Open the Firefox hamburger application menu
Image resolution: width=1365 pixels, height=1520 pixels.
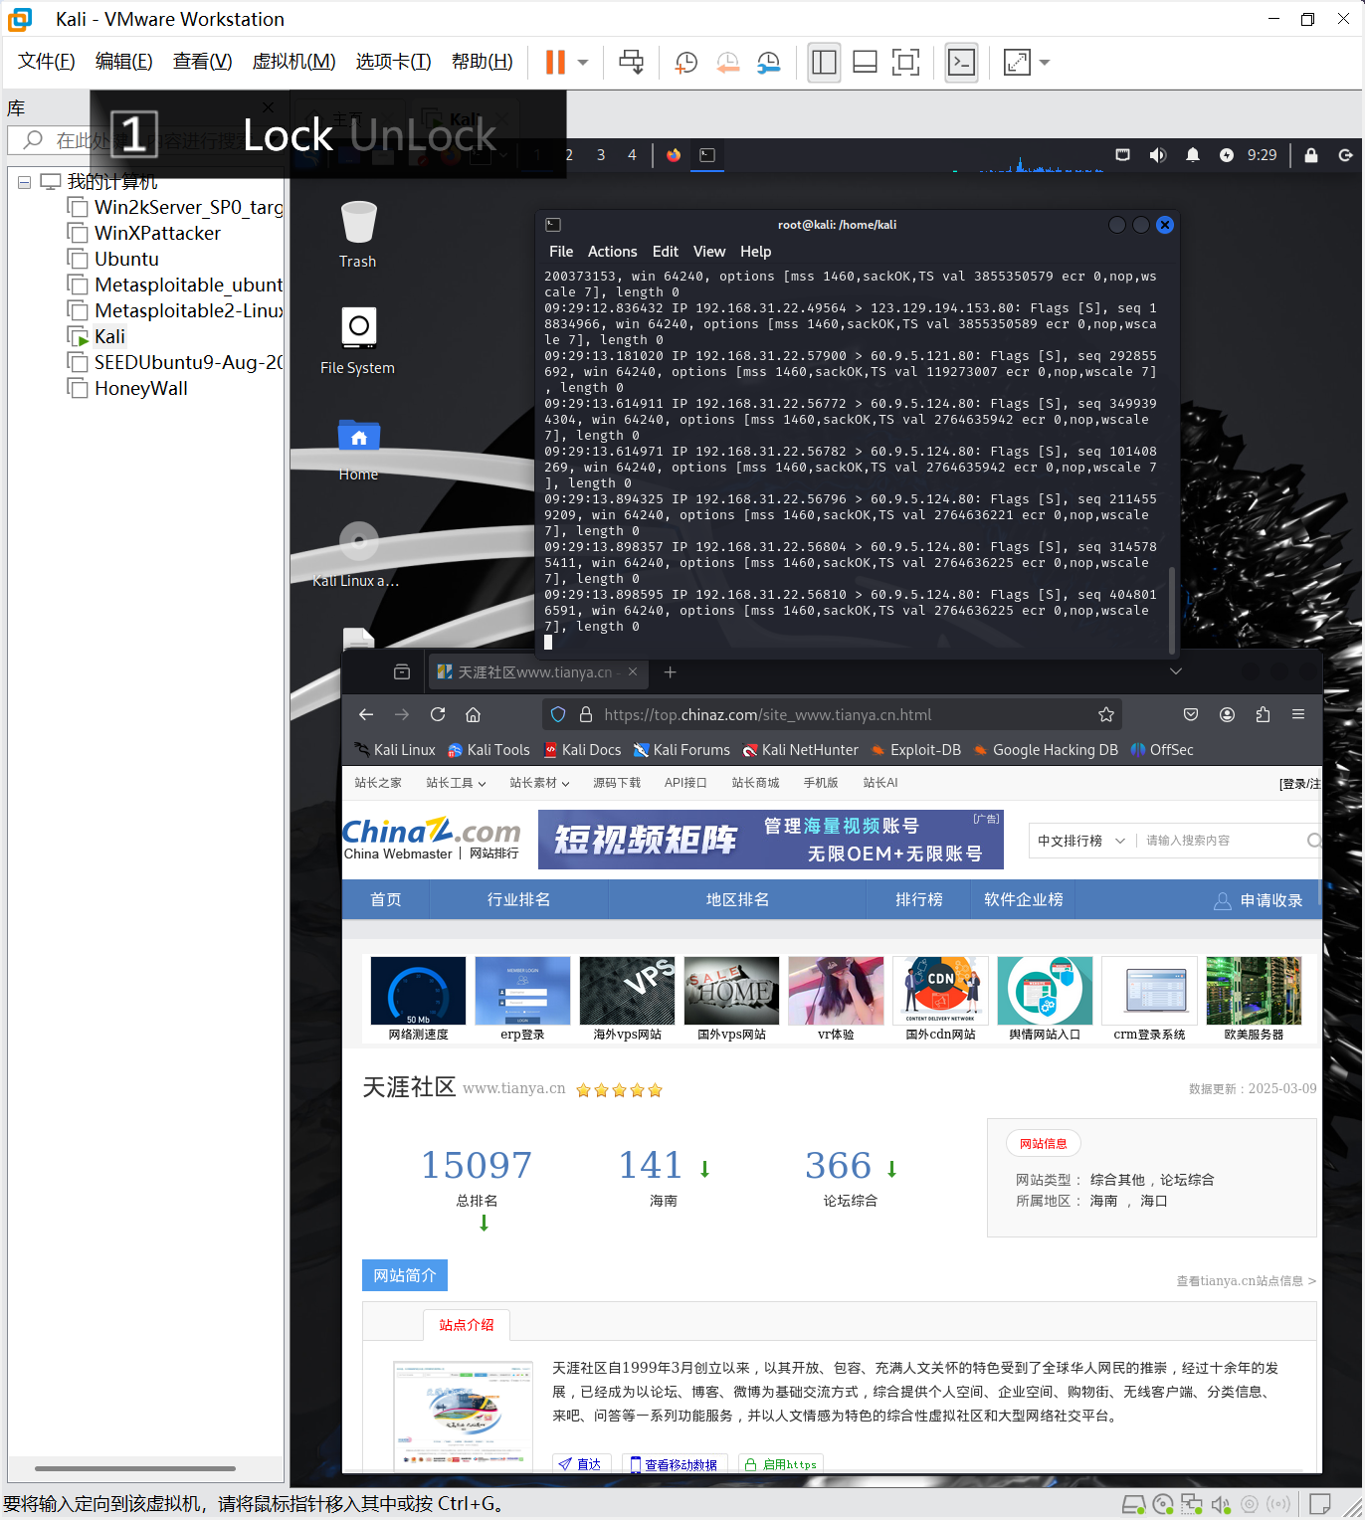pyautogui.click(x=1298, y=714)
